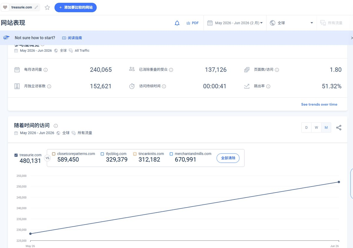353x248 pixels.
Task: Switch chart to weekly W view
Action: click(316, 128)
